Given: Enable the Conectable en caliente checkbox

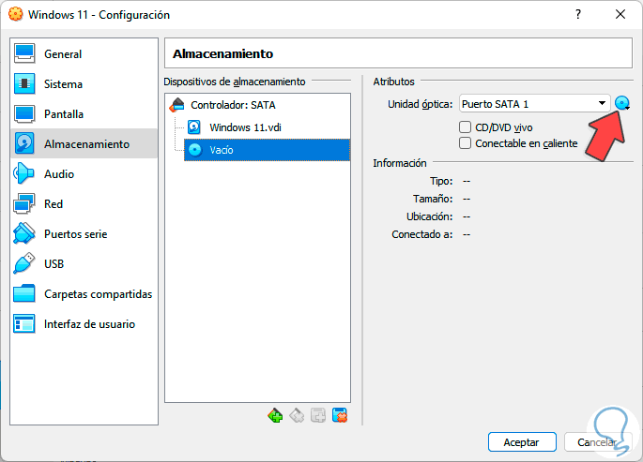Looking at the screenshot, I should [x=465, y=143].
